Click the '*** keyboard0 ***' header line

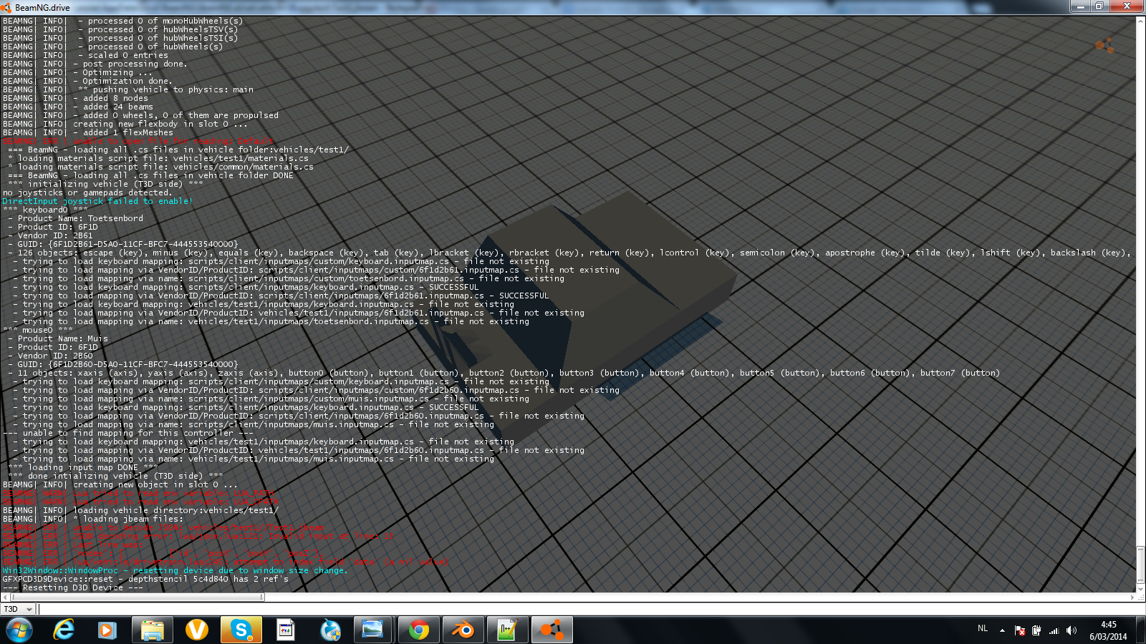tap(45, 210)
